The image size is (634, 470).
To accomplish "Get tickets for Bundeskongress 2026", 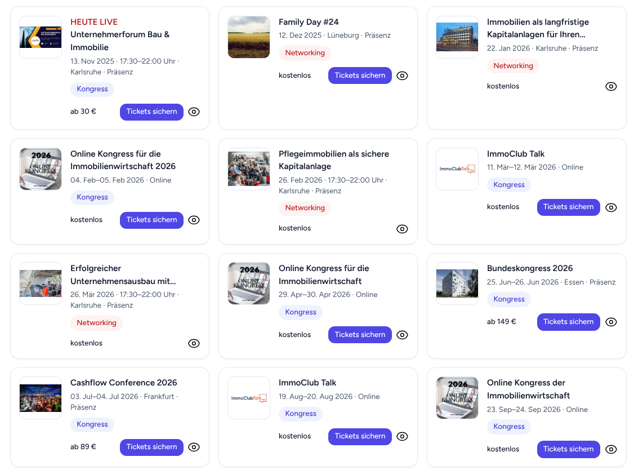I will coord(568,322).
